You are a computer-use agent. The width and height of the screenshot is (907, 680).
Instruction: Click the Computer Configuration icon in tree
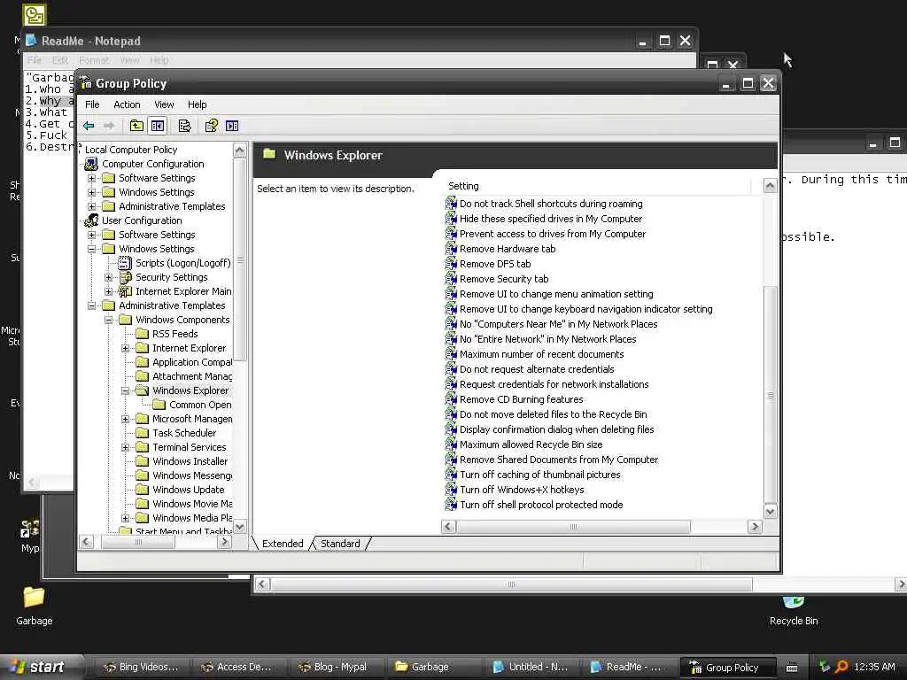pos(91,164)
